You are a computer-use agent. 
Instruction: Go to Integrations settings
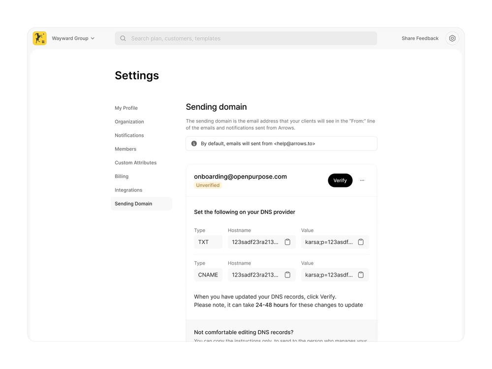click(x=128, y=190)
